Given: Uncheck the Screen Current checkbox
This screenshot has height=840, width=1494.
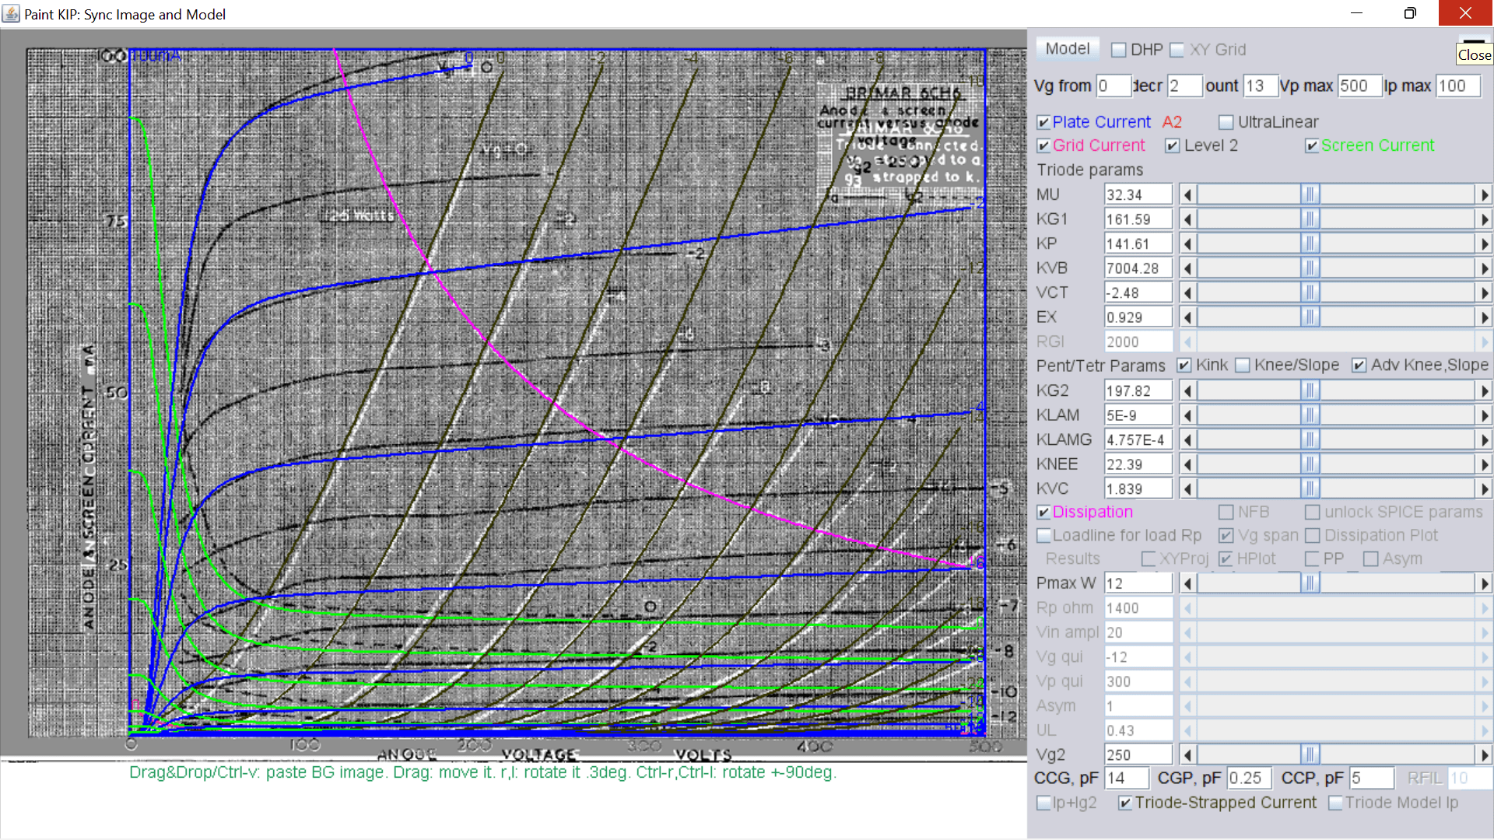Looking at the screenshot, I should click(1312, 145).
